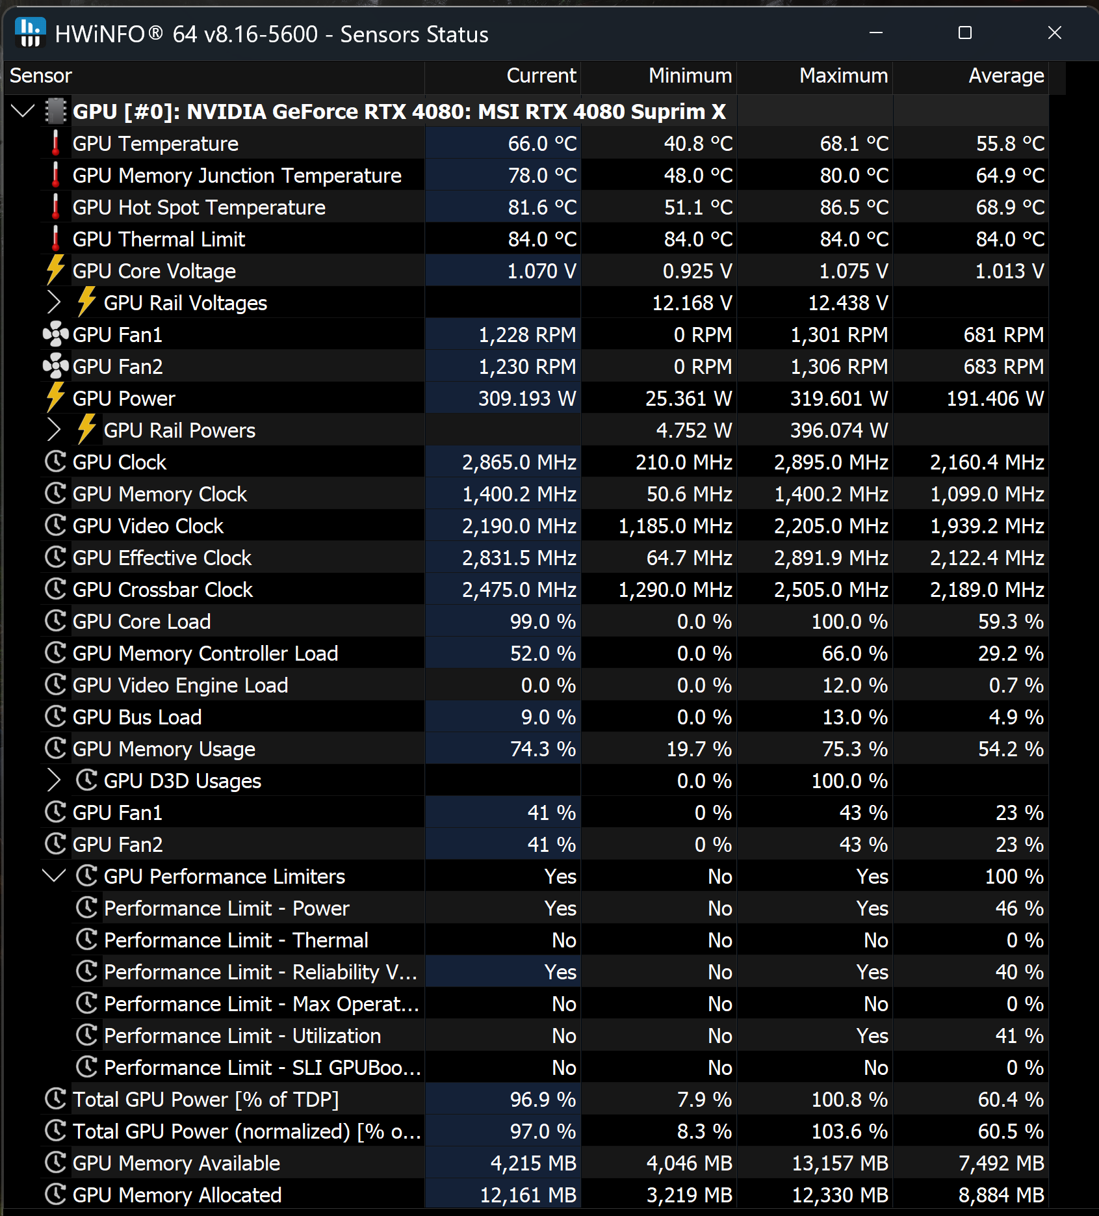Screen dimensions: 1099x1216
Task: Select Total GPU Power (normalized) row
Action: (x=247, y=1131)
